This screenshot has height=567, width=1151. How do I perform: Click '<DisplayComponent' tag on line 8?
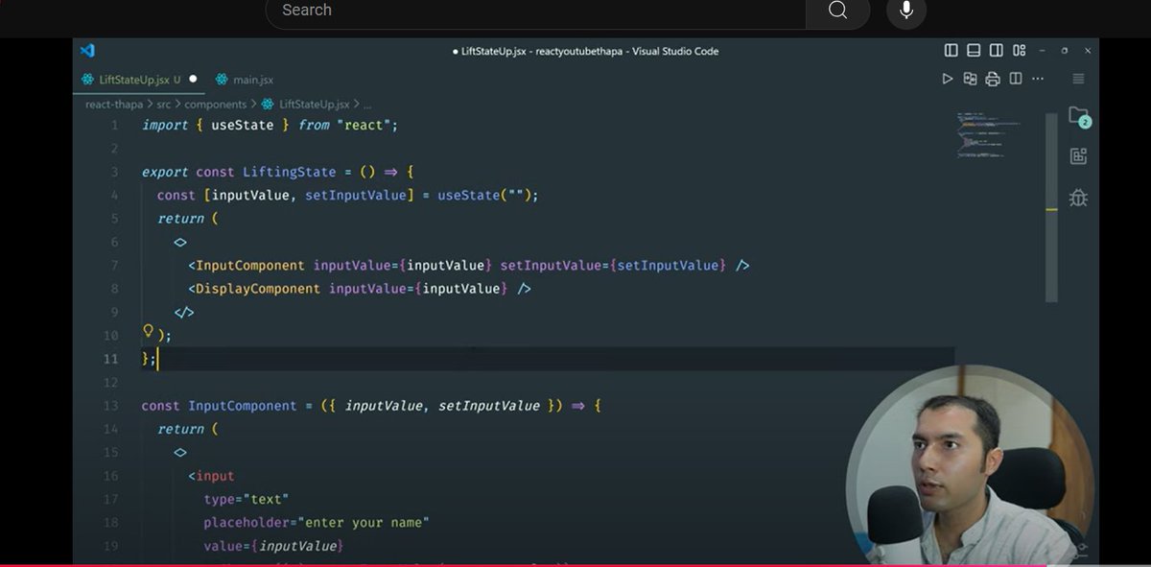click(x=254, y=289)
